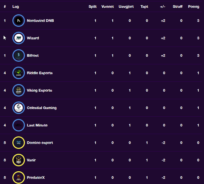Open the Vanir team logo
Screen dimensions: 204x184
click(x=18, y=160)
